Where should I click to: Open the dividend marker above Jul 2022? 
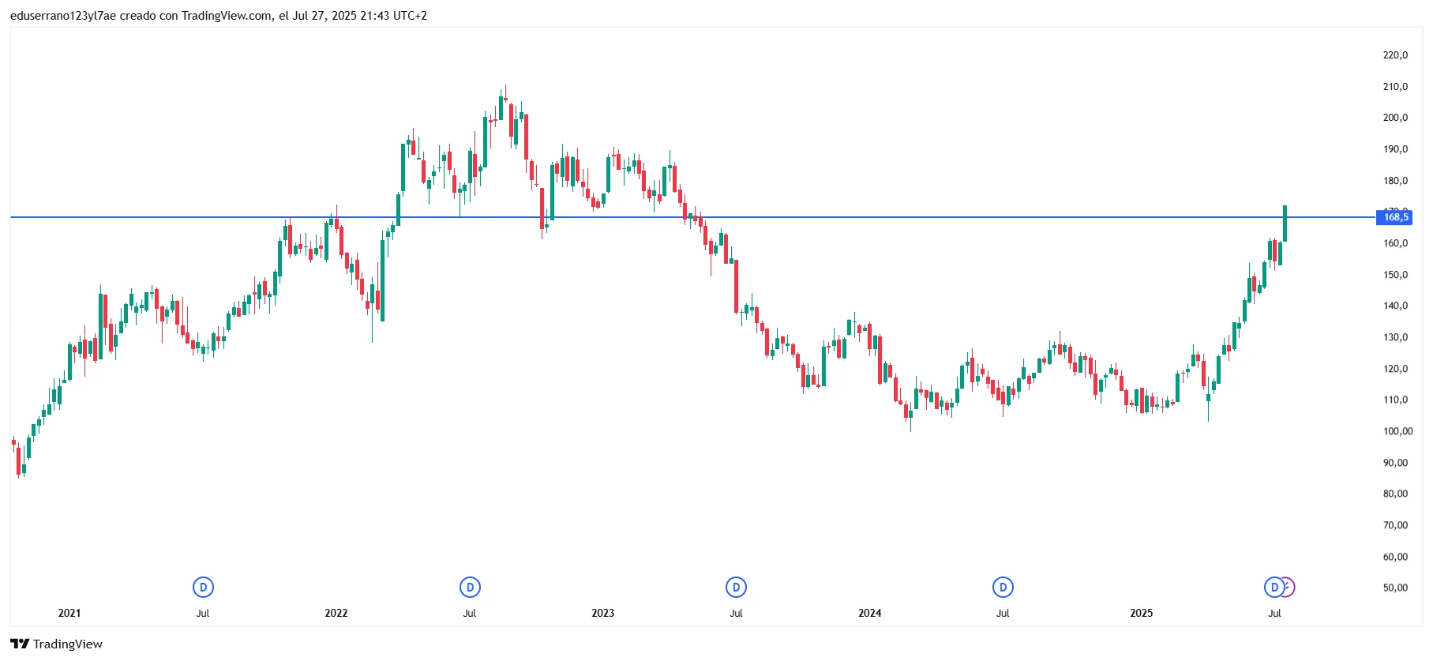click(x=470, y=588)
